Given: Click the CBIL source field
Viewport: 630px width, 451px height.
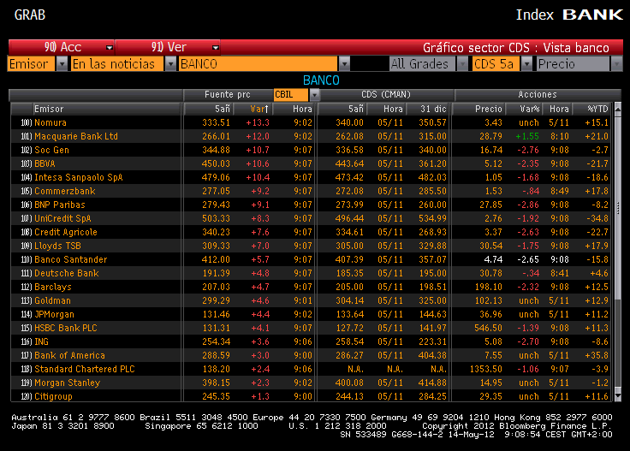Looking at the screenshot, I should click(291, 95).
